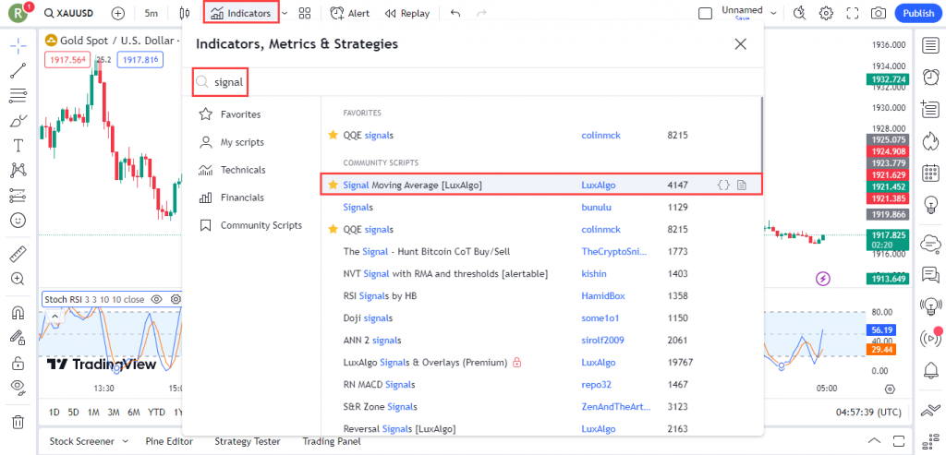
Task: Open the hotlists flame panel
Action: (x=931, y=141)
